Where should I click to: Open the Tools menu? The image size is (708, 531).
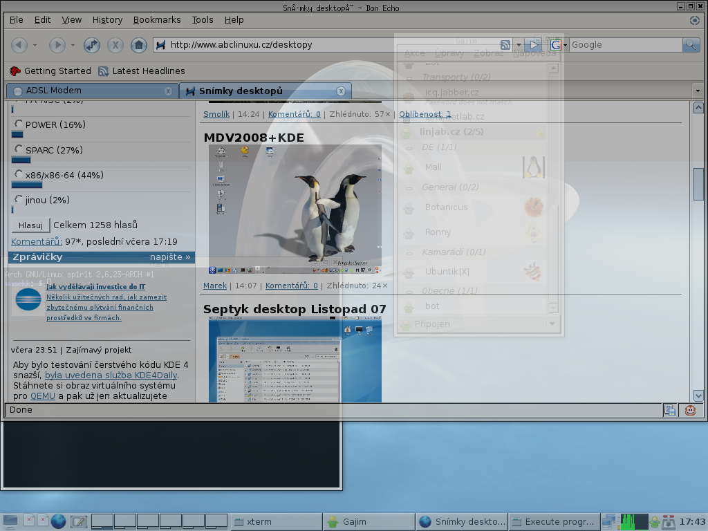(x=203, y=20)
